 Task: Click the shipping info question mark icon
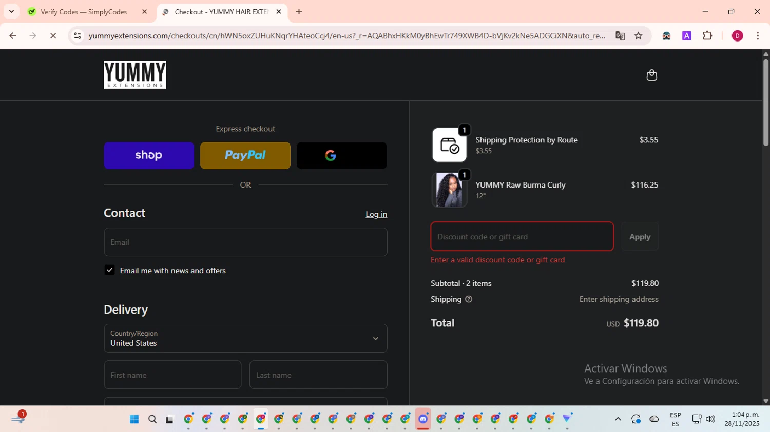point(469,299)
